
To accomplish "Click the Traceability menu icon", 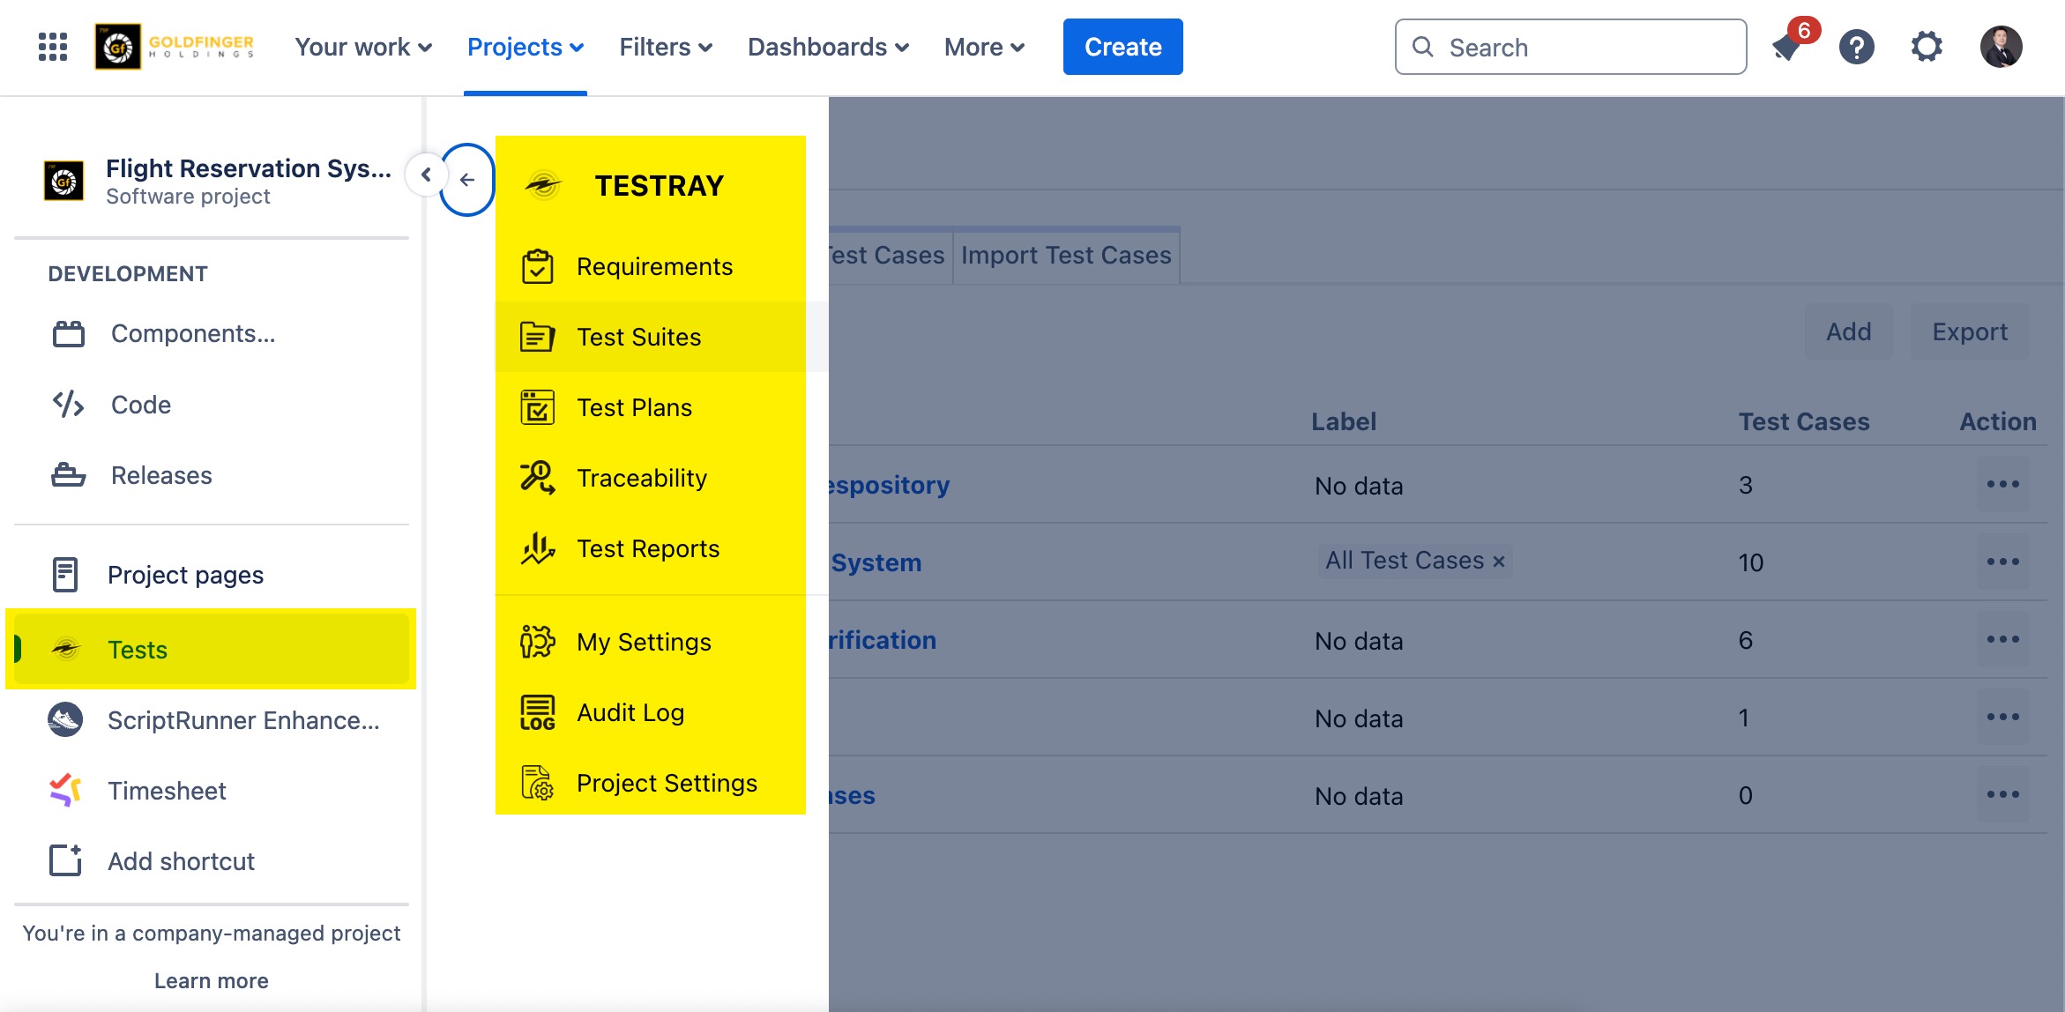I will (x=537, y=478).
